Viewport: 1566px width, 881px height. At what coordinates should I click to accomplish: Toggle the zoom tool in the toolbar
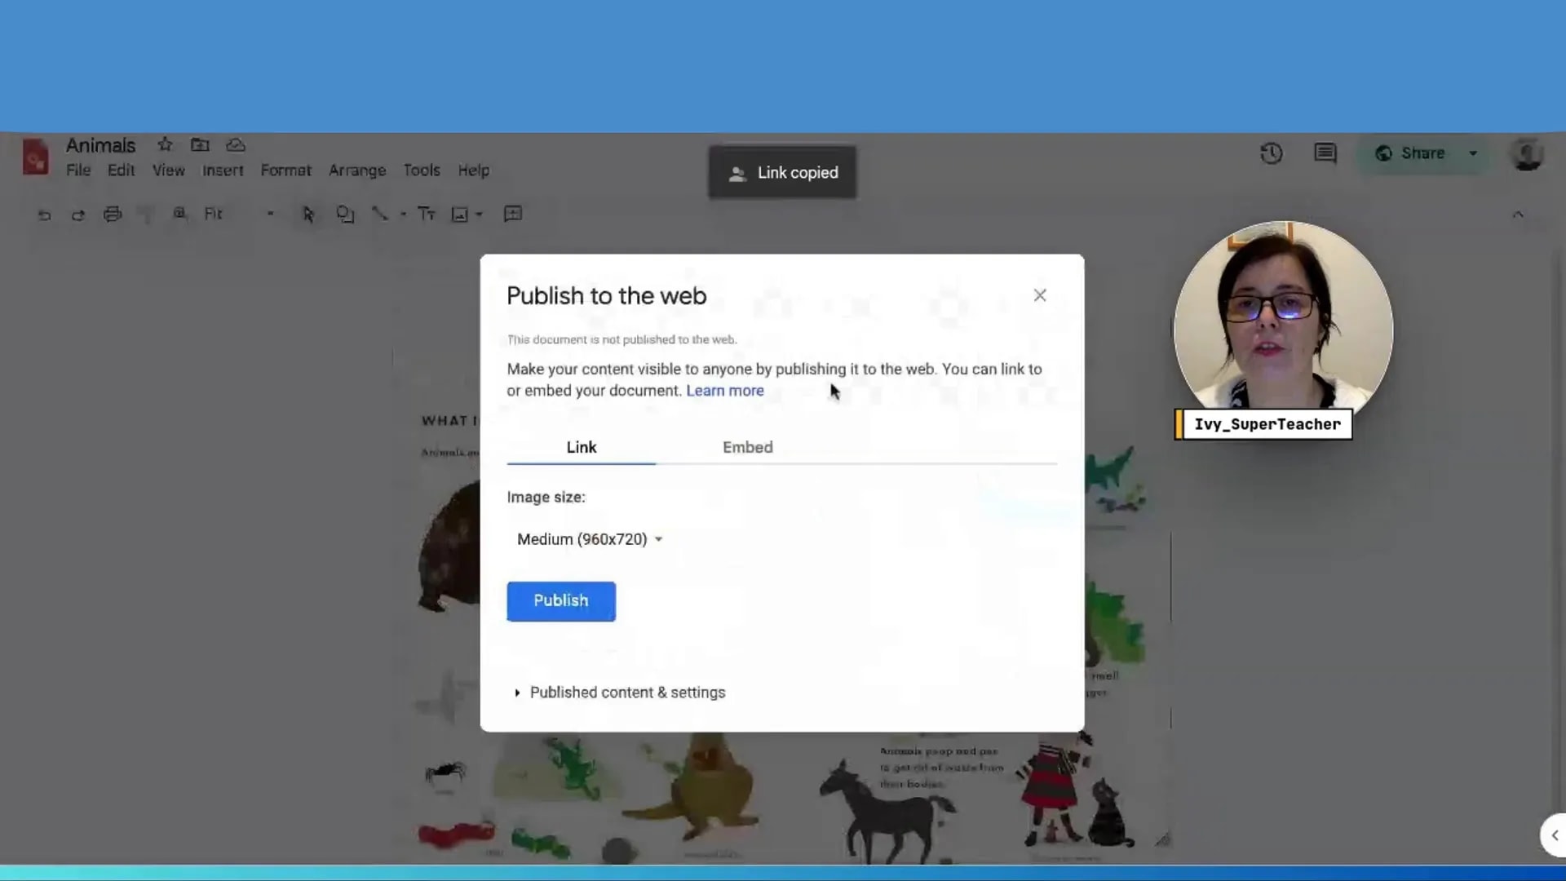180,214
